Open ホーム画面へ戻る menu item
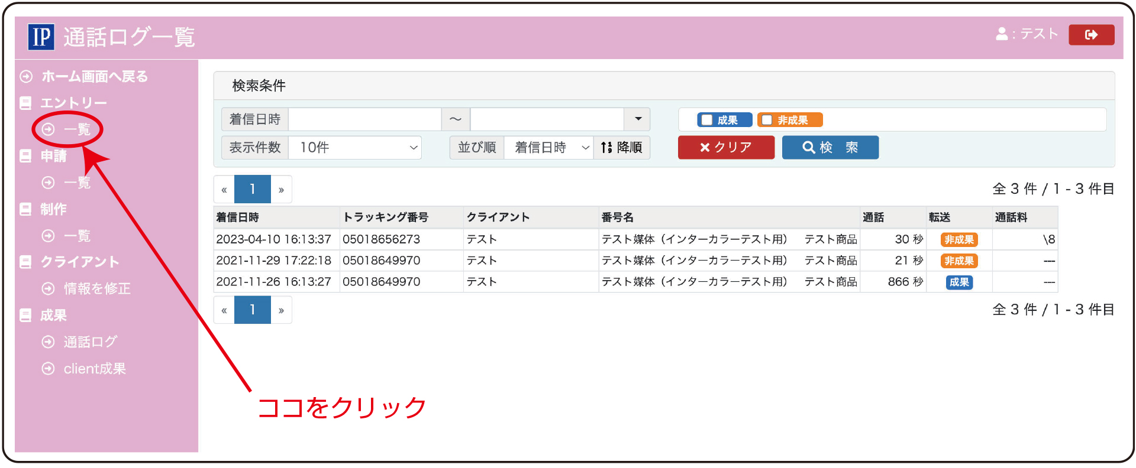This screenshot has height=468, width=1136. (95, 76)
